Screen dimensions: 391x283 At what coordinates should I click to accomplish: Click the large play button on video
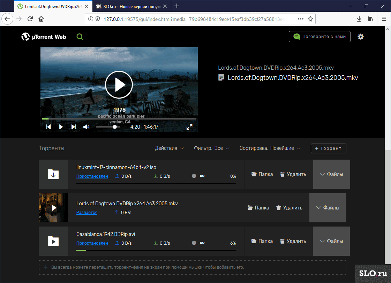tap(119, 85)
